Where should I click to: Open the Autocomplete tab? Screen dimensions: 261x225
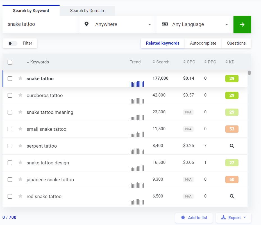click(203, 43)
